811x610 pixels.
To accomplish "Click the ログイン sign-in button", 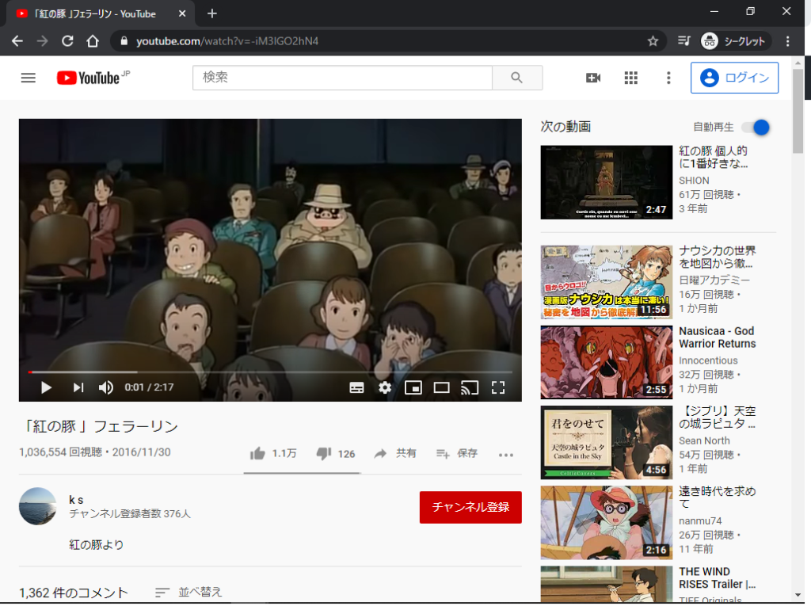I will pyautogui.click(x=734, y=78).
